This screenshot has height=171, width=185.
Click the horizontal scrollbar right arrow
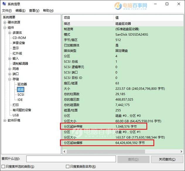coord(181,151)
